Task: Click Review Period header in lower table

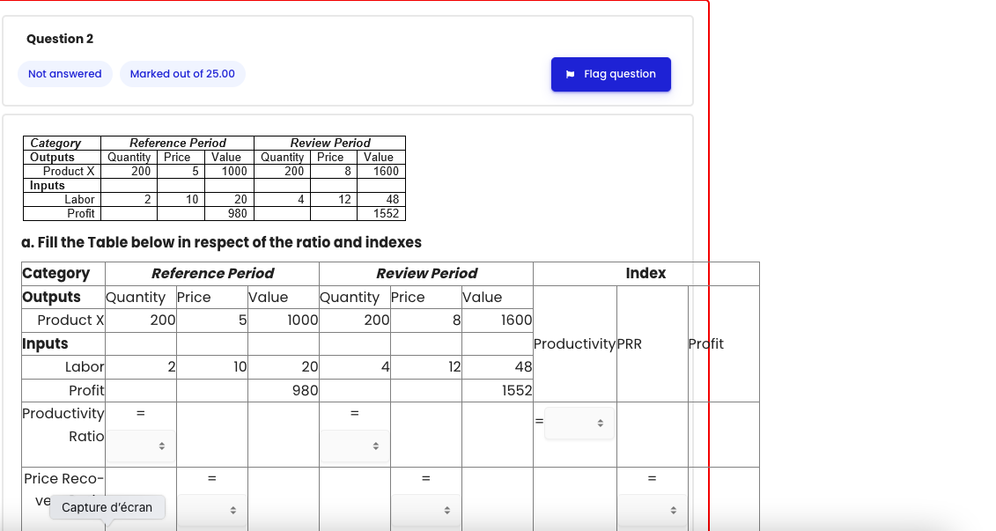Action: click(426, 273)
